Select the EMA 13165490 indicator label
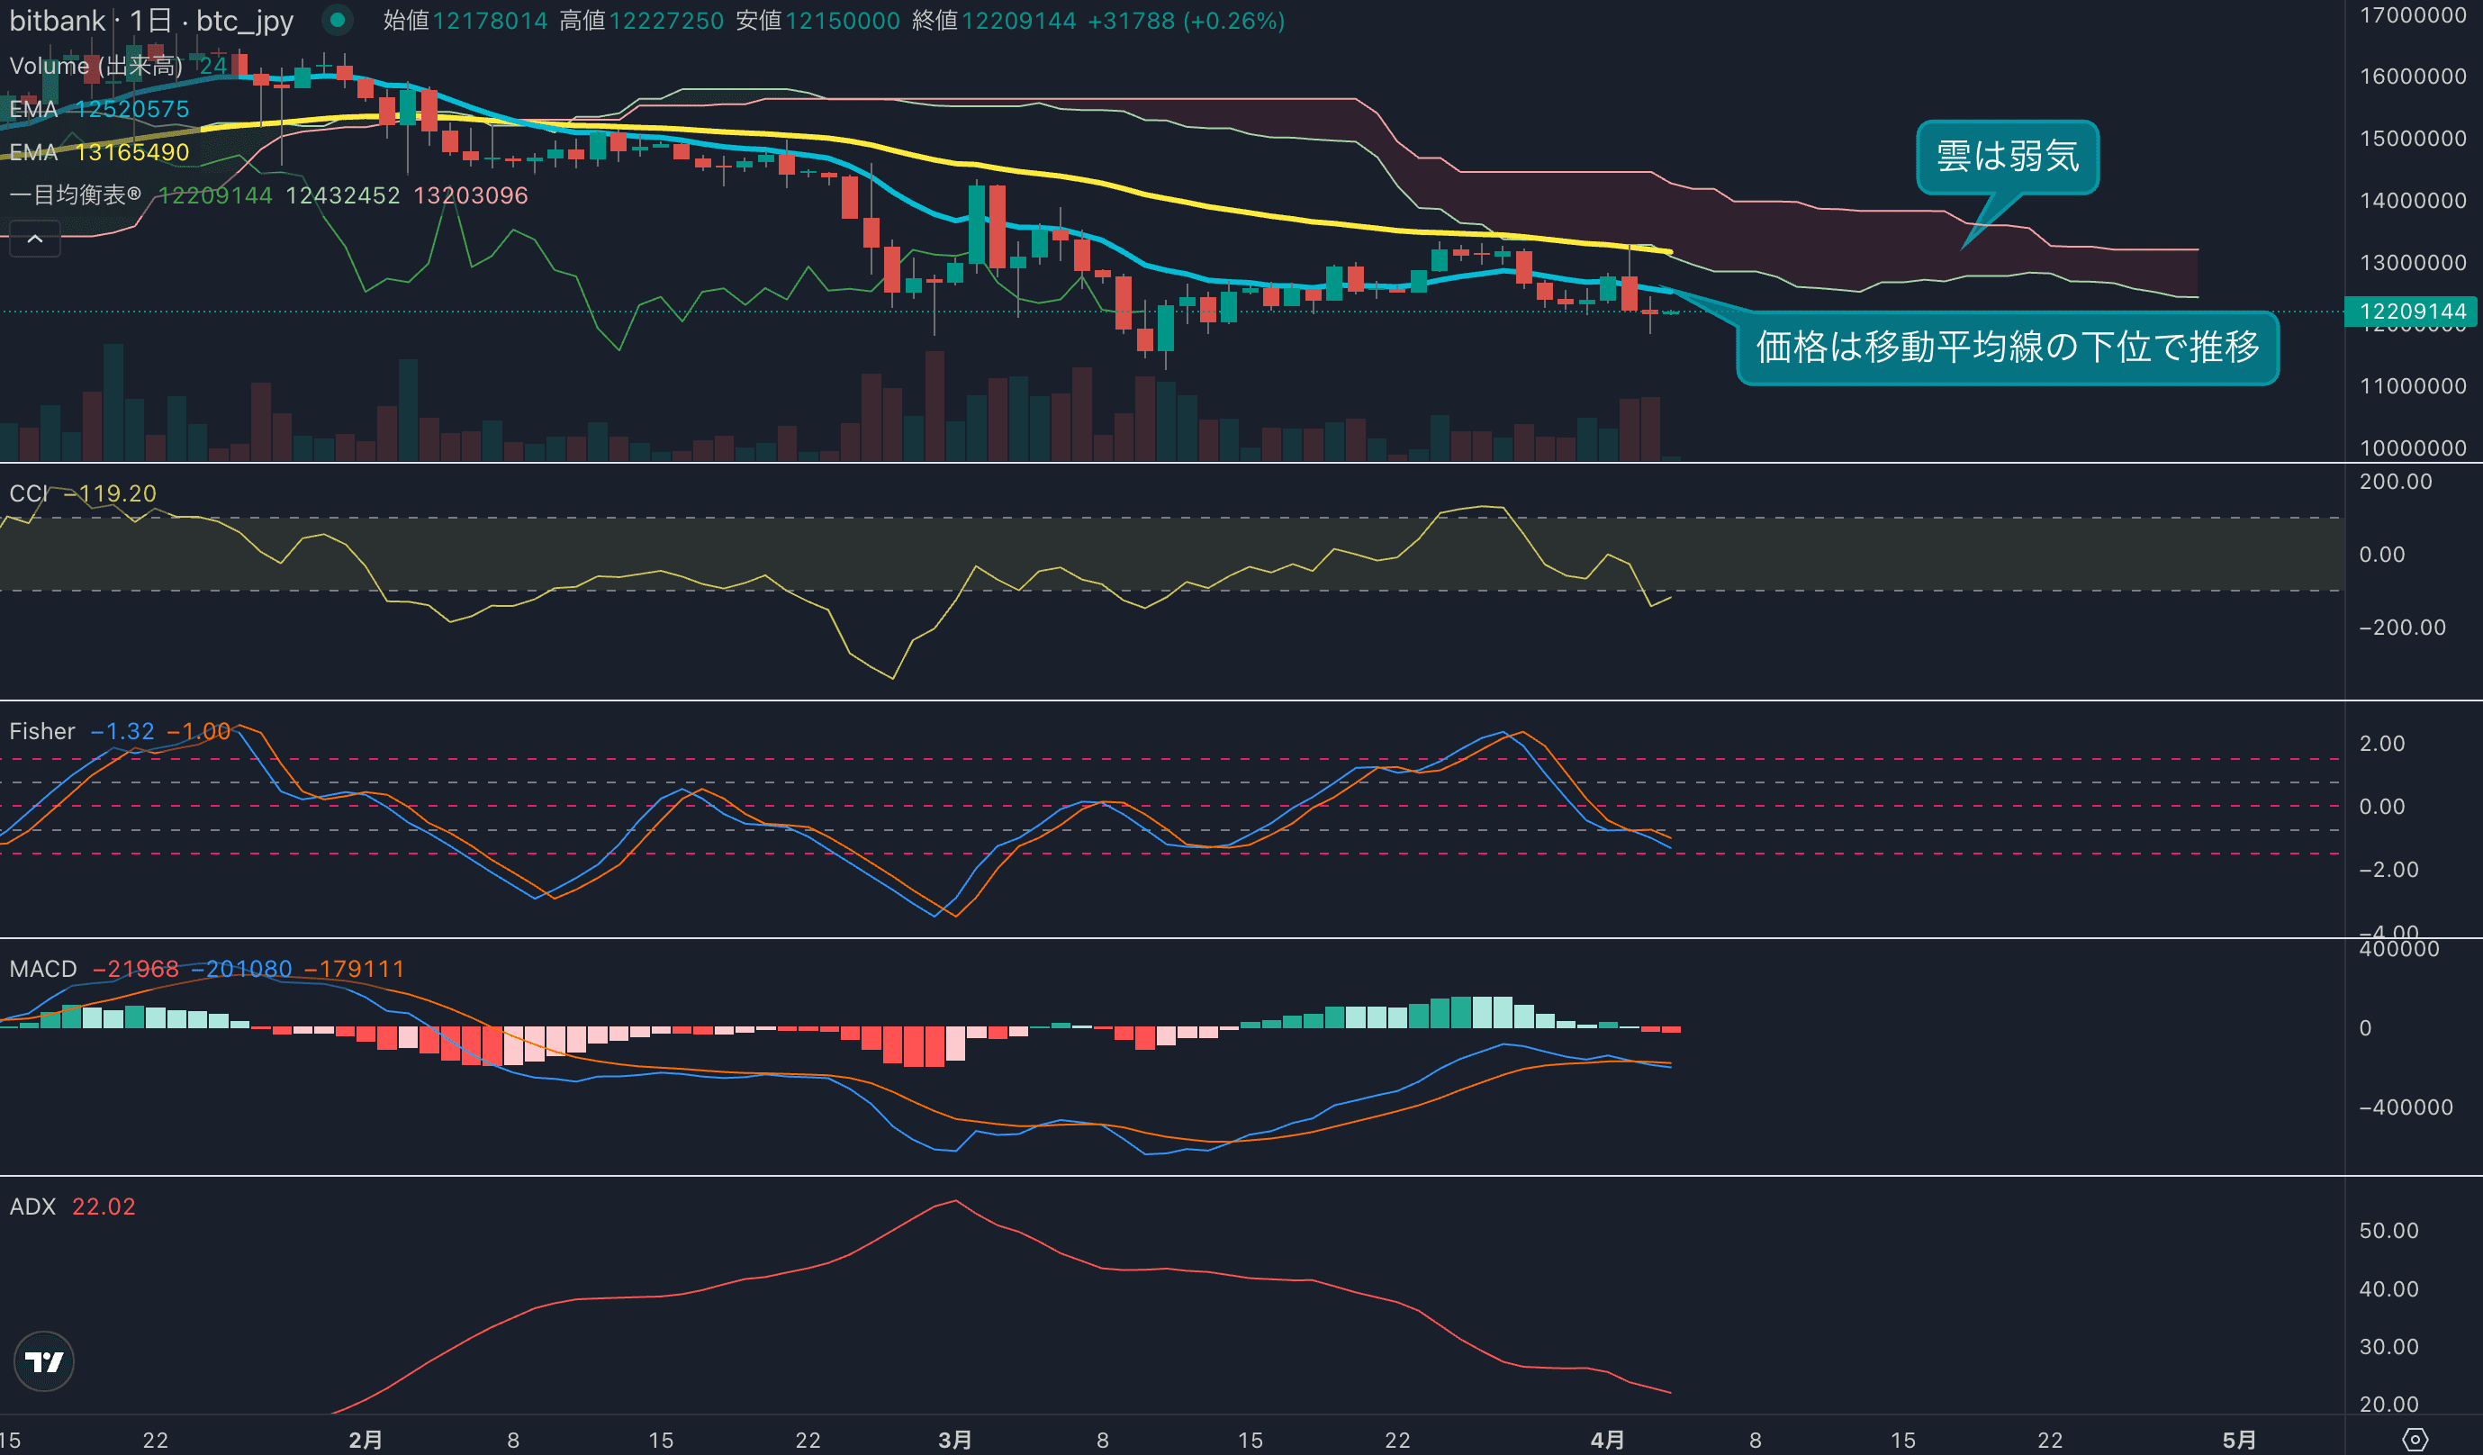Viewport: 2483px width, 1455px height. pos(98,153)
